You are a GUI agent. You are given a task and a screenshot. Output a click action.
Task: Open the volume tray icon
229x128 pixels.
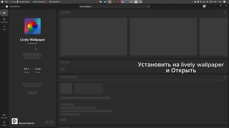tap(204, 2)
